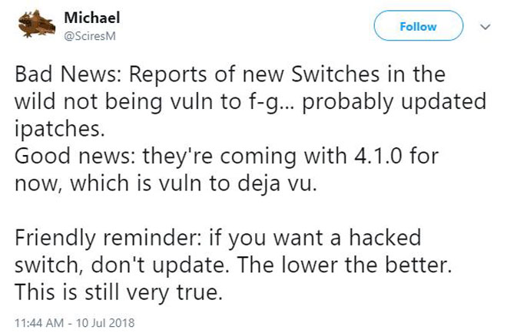507x333 pixels.
Task: Open the Michael display name profile link
Action: [x=92, y=18]
